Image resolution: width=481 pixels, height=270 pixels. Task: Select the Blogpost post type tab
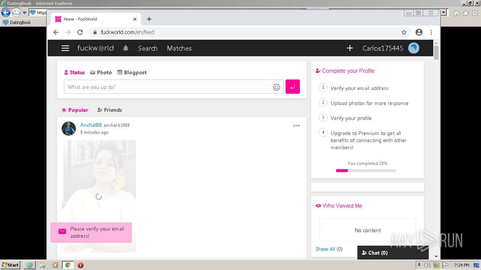pyautogui.click(x=132, y=72)
